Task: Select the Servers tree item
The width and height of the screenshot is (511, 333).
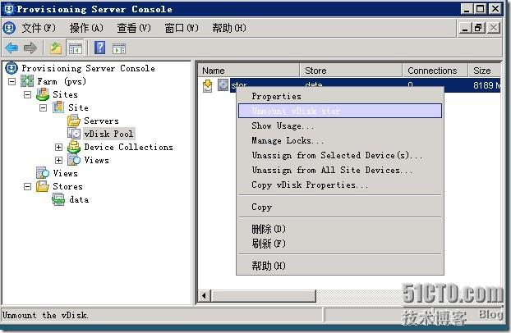Action: [x=101, y=121]
